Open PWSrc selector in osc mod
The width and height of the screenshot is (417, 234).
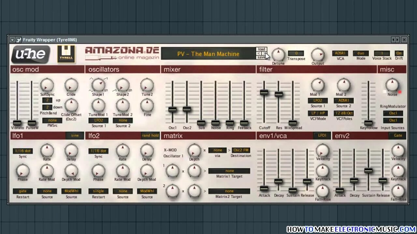pos(52,121)
